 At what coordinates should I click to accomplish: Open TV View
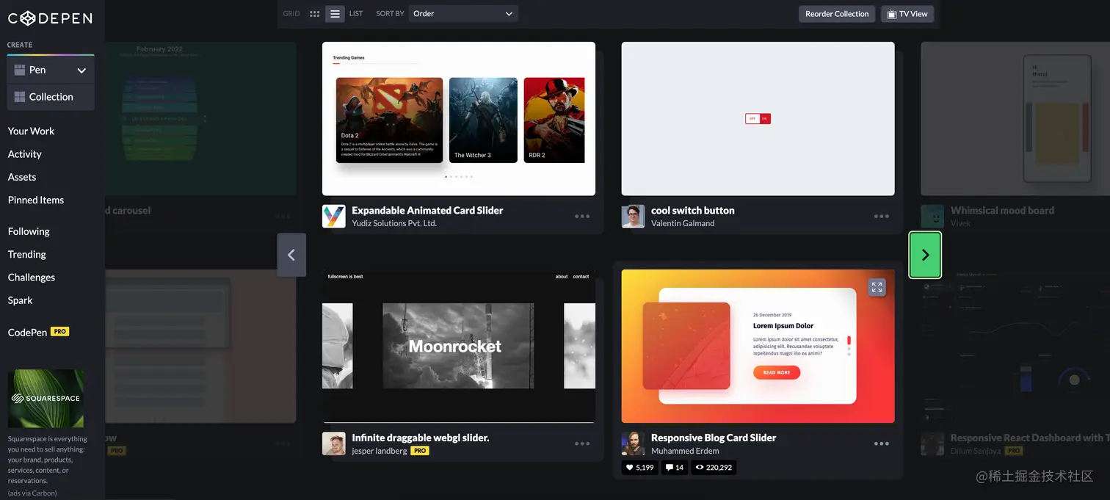coord(907,13)
